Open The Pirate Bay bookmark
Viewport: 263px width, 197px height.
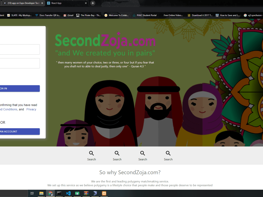click(88, 15)
